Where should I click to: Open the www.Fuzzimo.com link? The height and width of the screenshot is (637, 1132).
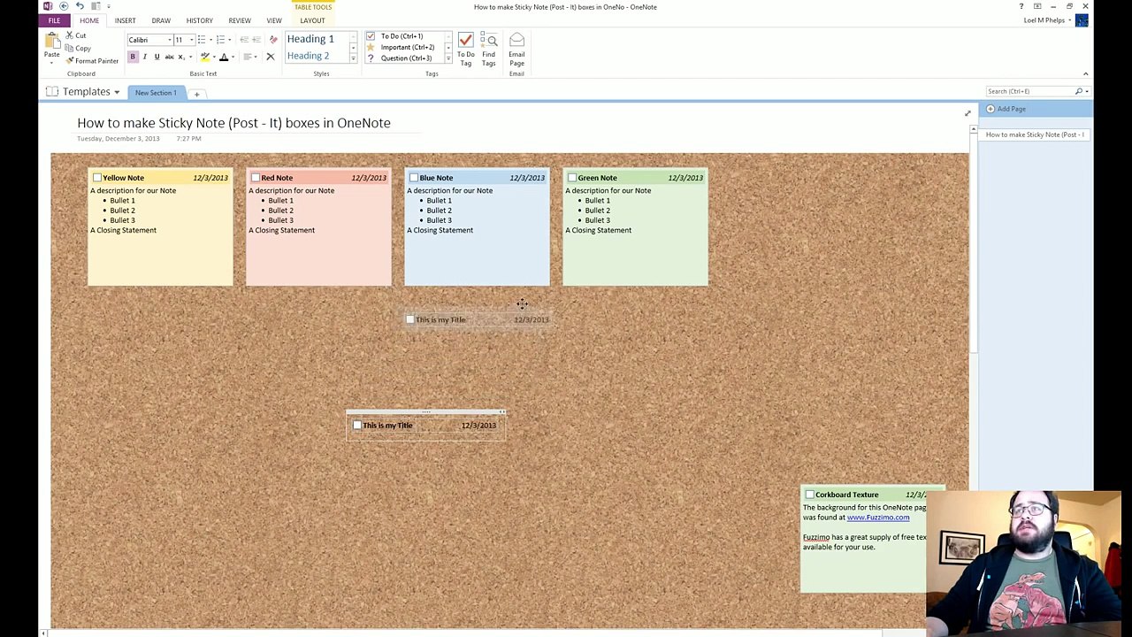click(877, 518)
